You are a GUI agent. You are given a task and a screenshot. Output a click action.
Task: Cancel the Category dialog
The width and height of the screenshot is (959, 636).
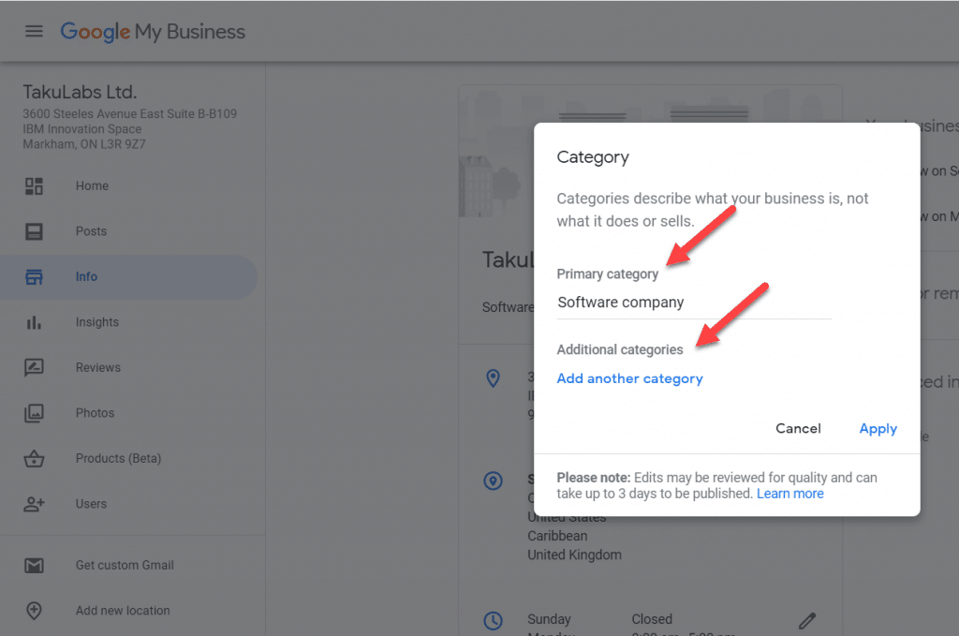(x=798, y=429)
